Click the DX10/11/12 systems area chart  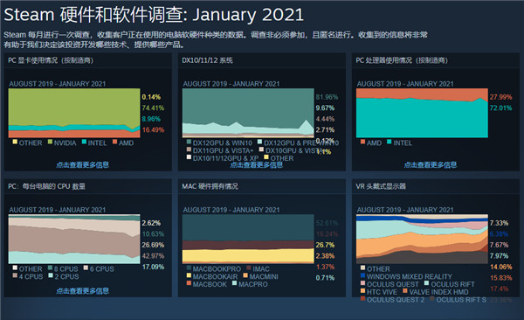click(x=248, y=113)
